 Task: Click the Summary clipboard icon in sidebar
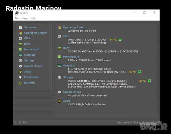[20, 27]
